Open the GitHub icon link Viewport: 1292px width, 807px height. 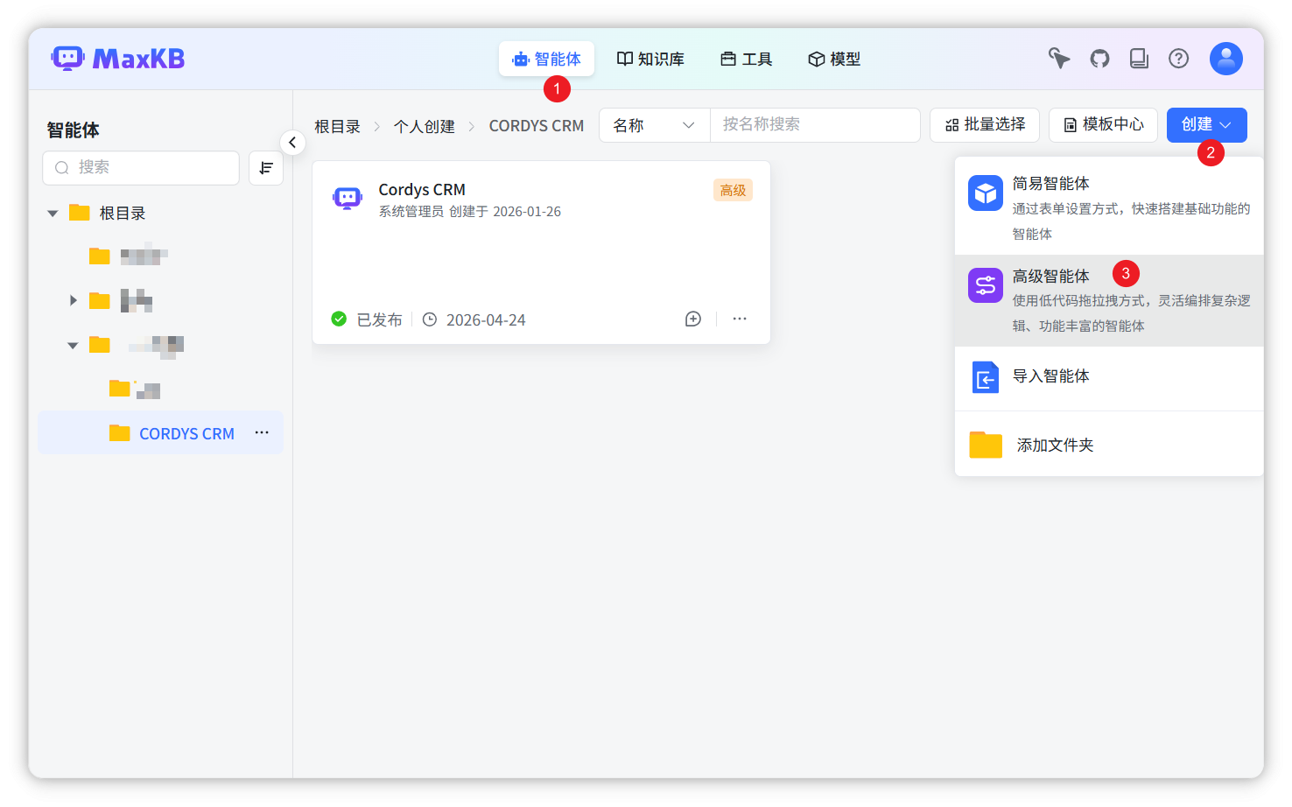click(1099, 59)
